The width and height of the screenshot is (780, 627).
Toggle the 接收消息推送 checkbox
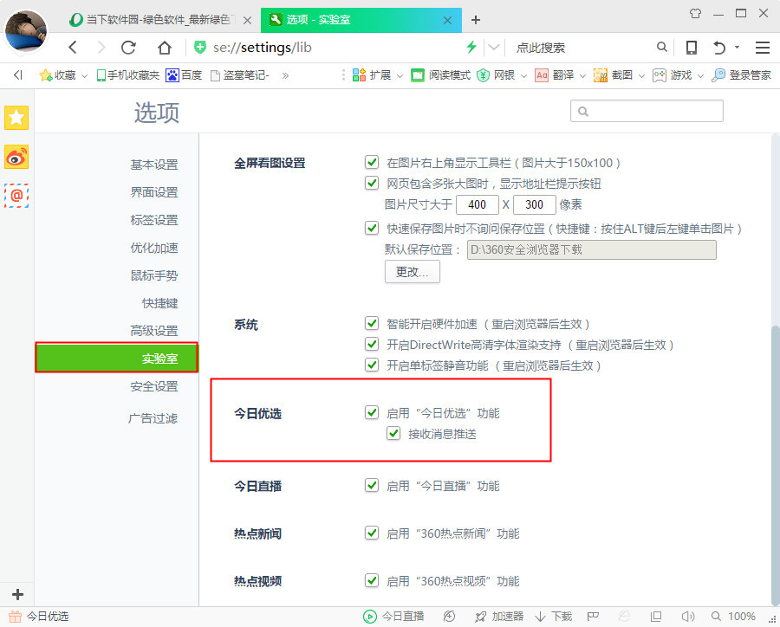(394, 434)
